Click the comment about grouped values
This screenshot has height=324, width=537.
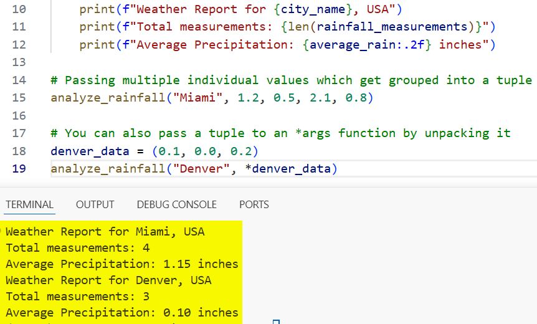click(x=291, y=80)
